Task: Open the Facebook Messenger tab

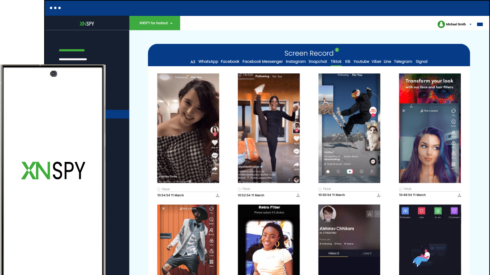Action: point(262,62)
